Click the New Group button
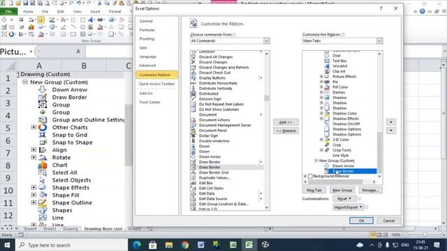Image resolution: width=447 pixels, height=251 pixels. (x=342, y=190)
